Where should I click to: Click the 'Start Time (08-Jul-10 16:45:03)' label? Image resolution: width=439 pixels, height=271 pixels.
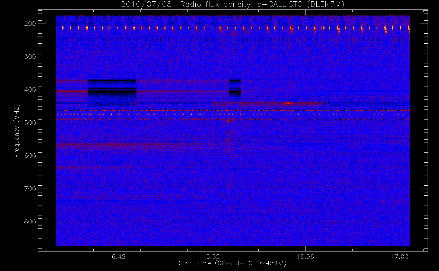[x=233, y=263]
